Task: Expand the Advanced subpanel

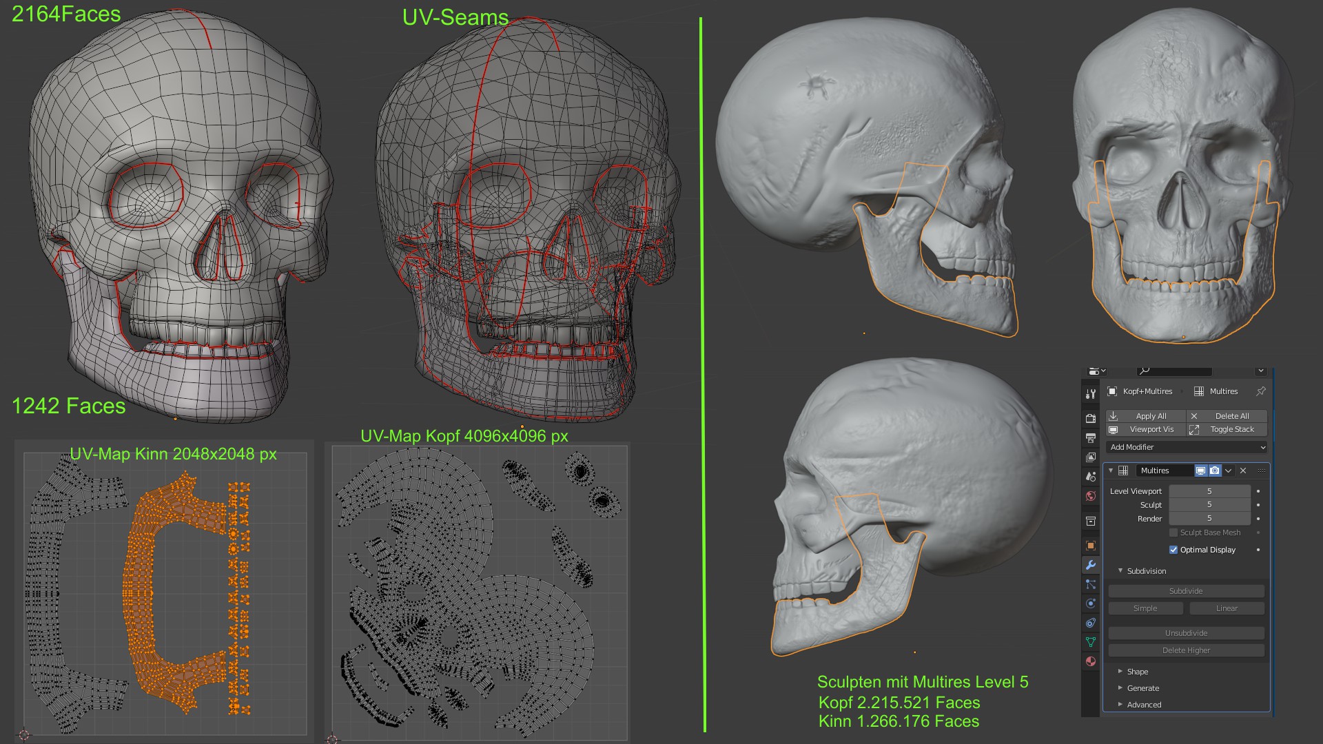Action: tap(1144, 705)
